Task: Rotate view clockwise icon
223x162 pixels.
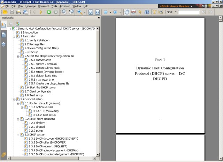Action: (x=64, y=12)
